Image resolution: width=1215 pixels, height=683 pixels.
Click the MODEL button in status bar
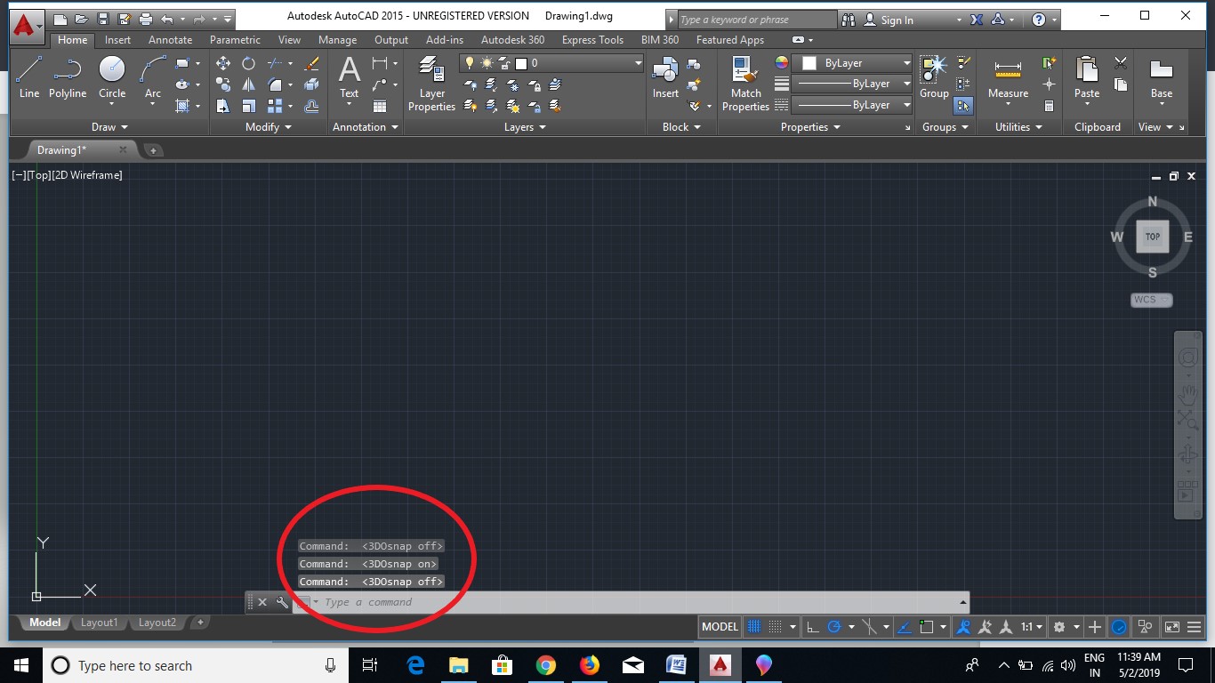coord(720,627)
